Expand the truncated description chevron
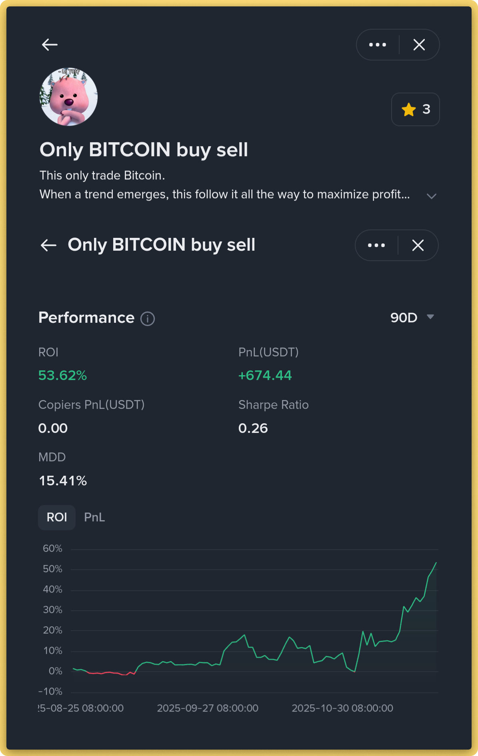Screen dimensions: 478x756 pyautogui.click(x=431, y=196)
